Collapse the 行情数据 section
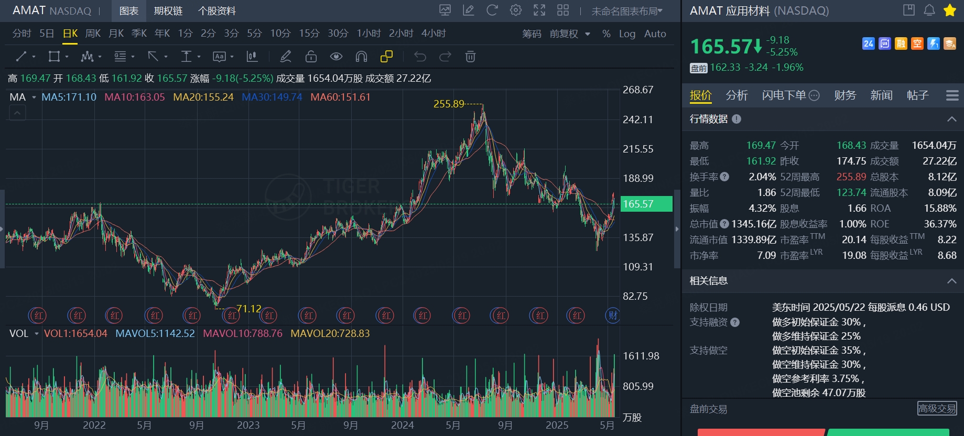 (x=952, y=119)
